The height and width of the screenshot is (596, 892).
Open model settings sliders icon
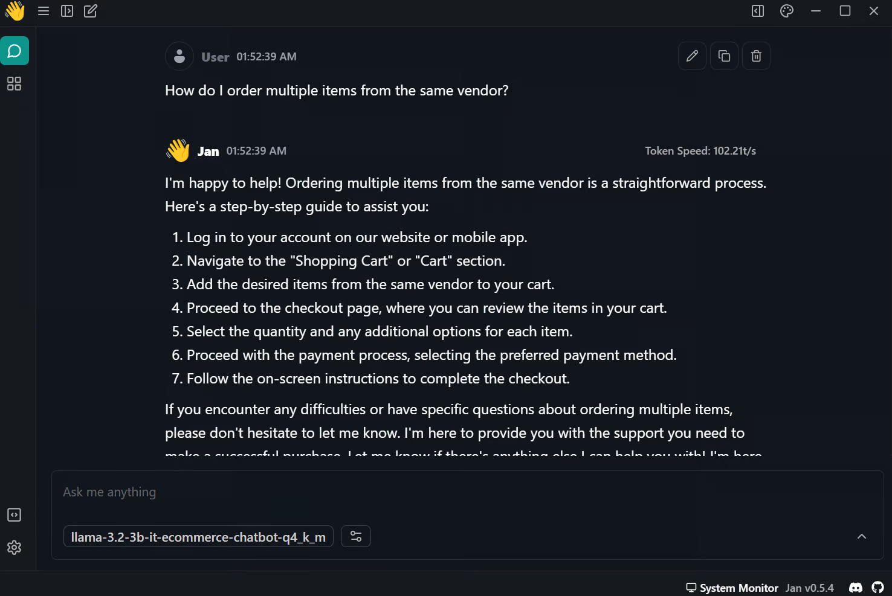tap(356, 536)
